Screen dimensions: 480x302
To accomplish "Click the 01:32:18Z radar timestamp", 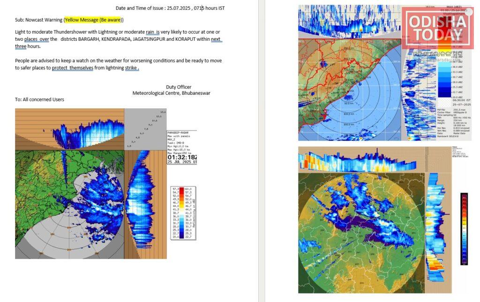I will [182, 158].
